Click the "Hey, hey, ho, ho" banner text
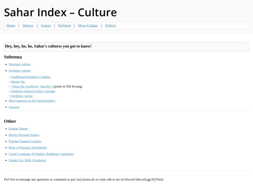Image resolution: width=253 pixels, height=190 pixels. point(48,46)
